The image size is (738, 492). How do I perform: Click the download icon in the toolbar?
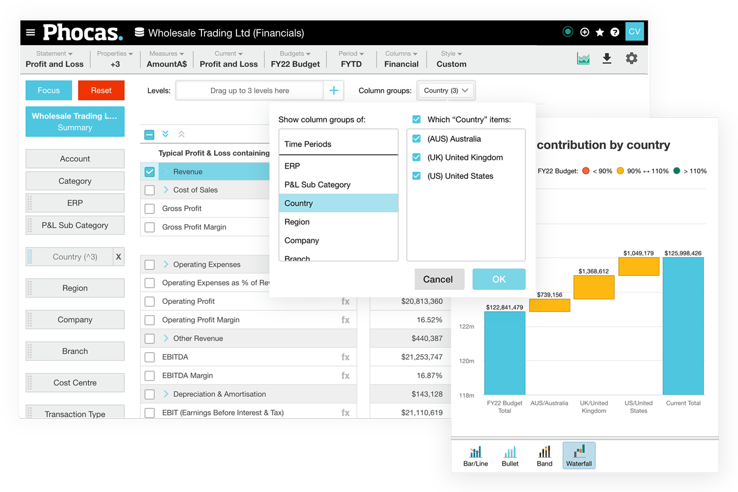point(607,58)
